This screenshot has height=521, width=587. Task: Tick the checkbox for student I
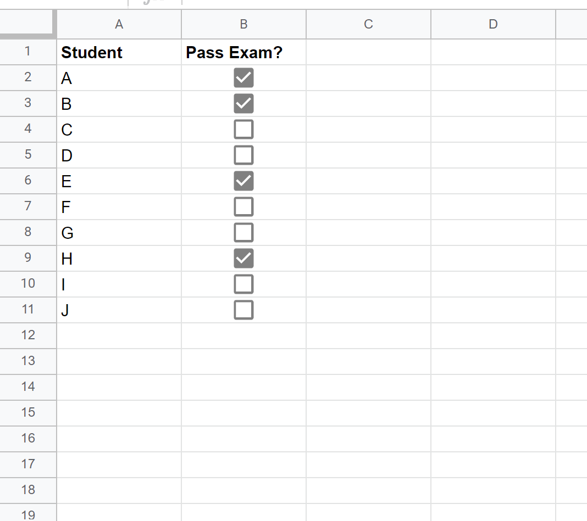point(243,284)
